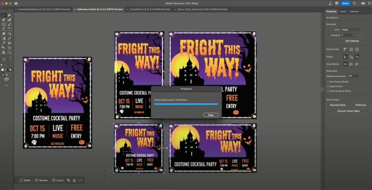Switch to Circus_Ticket_Asset.ai document tab
This screenshot has height=190, width=372.
[x=202, y=9]
